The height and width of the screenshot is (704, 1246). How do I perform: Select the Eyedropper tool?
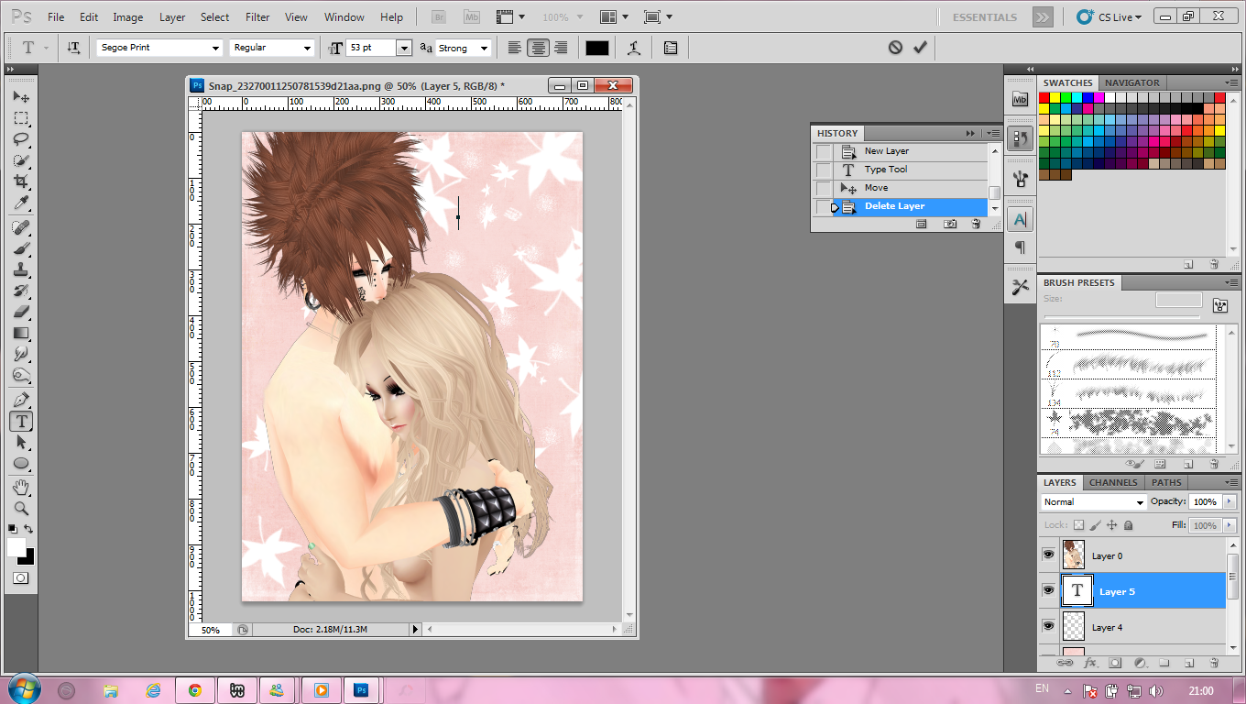(x=21, y=203)
